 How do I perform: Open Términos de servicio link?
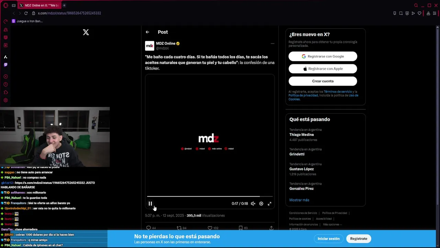338,92
